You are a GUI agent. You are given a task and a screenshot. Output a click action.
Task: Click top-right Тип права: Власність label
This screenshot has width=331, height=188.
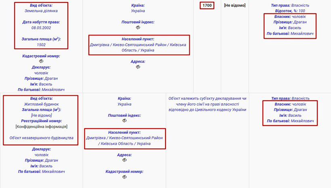(289, 5)
